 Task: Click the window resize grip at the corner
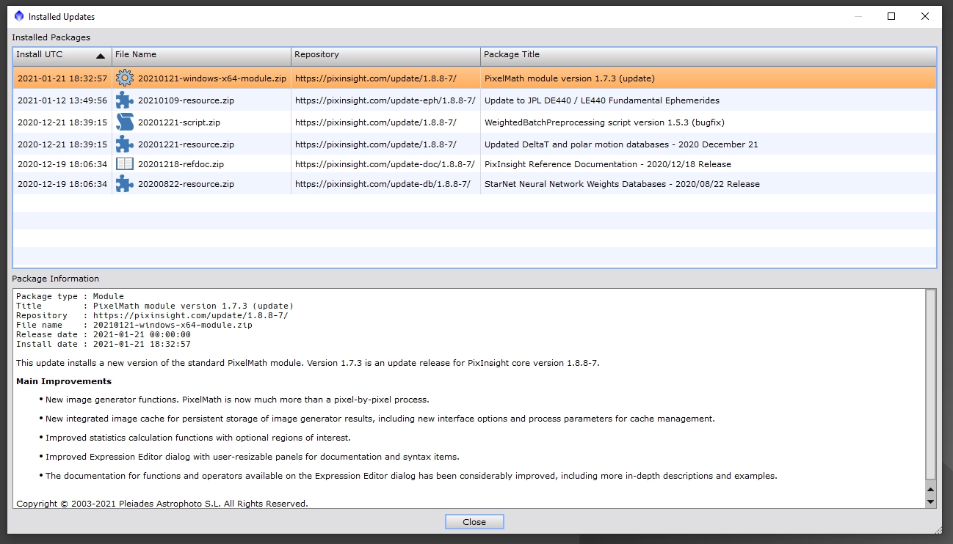pyautogui.click(x=939, y=530)
